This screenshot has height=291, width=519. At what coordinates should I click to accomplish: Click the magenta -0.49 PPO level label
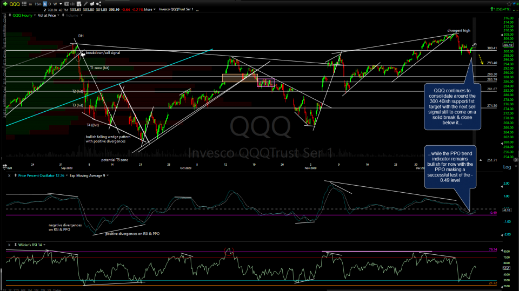click(493, 213)
